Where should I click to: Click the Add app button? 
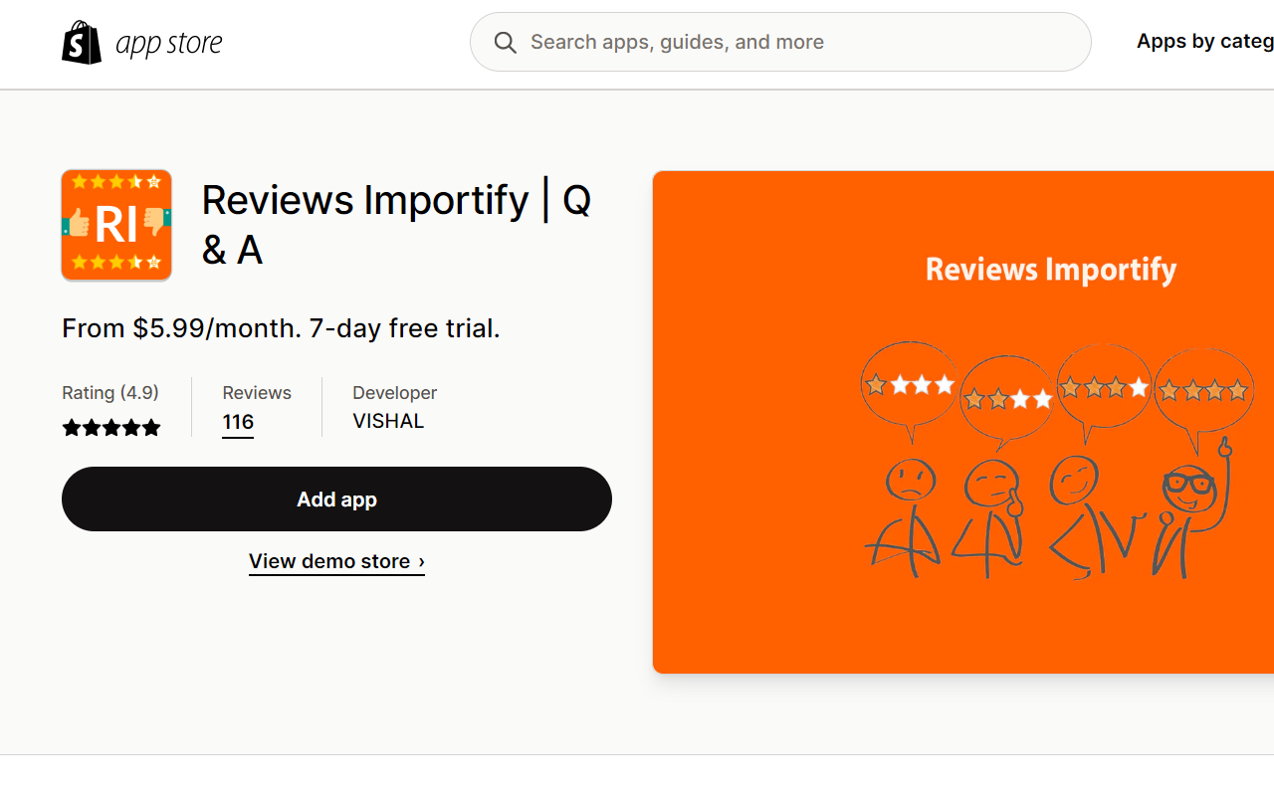(336, 498)
